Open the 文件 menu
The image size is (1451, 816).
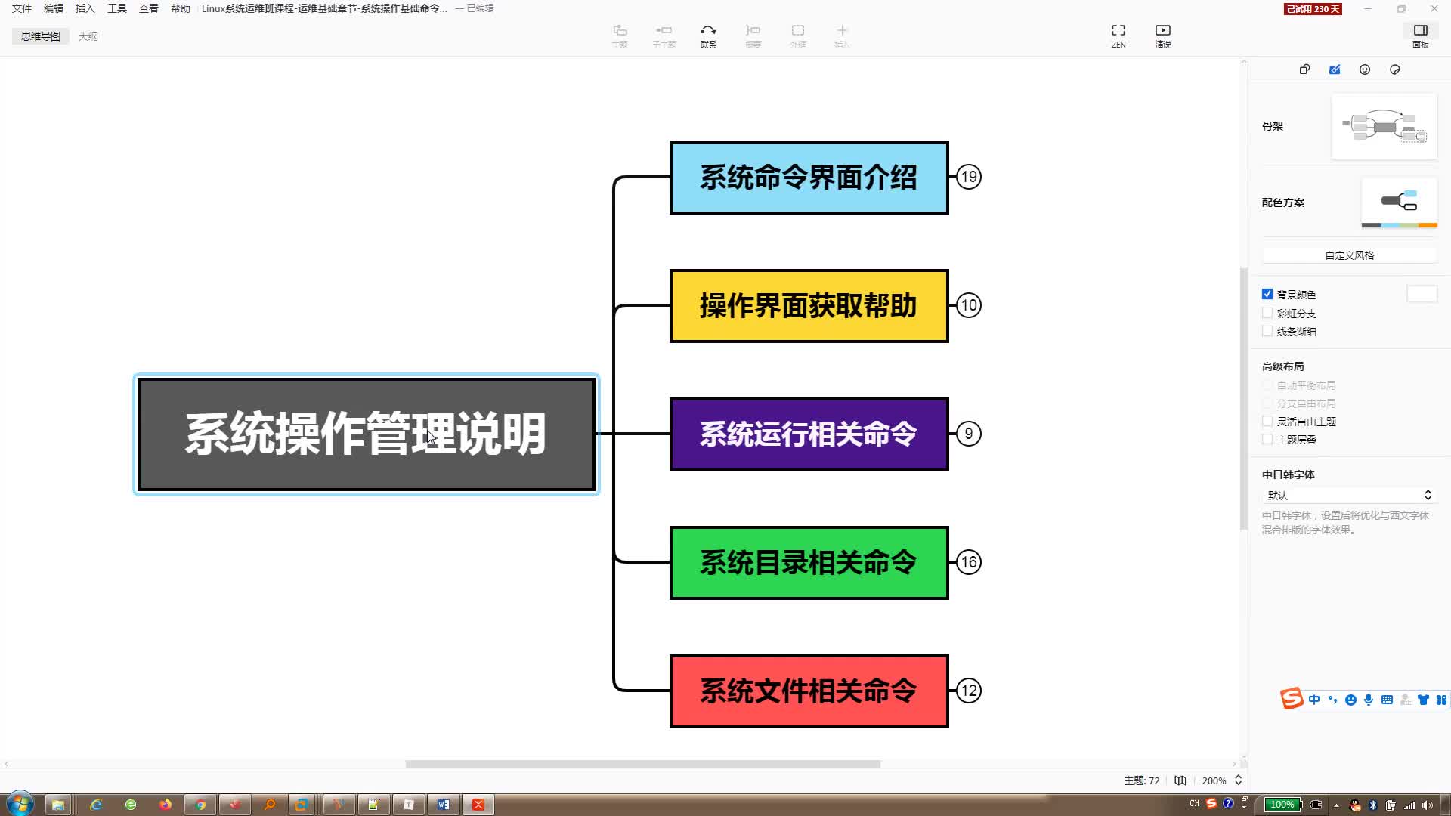(x=22, y=8)
